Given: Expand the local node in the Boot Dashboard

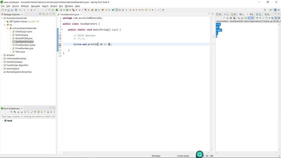Looking at the screenshot, I should pos(3,121).
